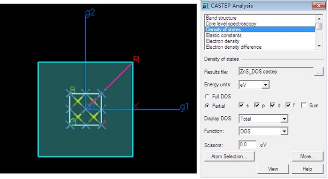
Task: Click the analysis list scrollbar thumb
Action: click(319, 26)
